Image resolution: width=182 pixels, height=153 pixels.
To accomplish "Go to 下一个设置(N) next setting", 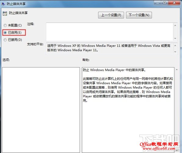I will click(x=139, y=15).
